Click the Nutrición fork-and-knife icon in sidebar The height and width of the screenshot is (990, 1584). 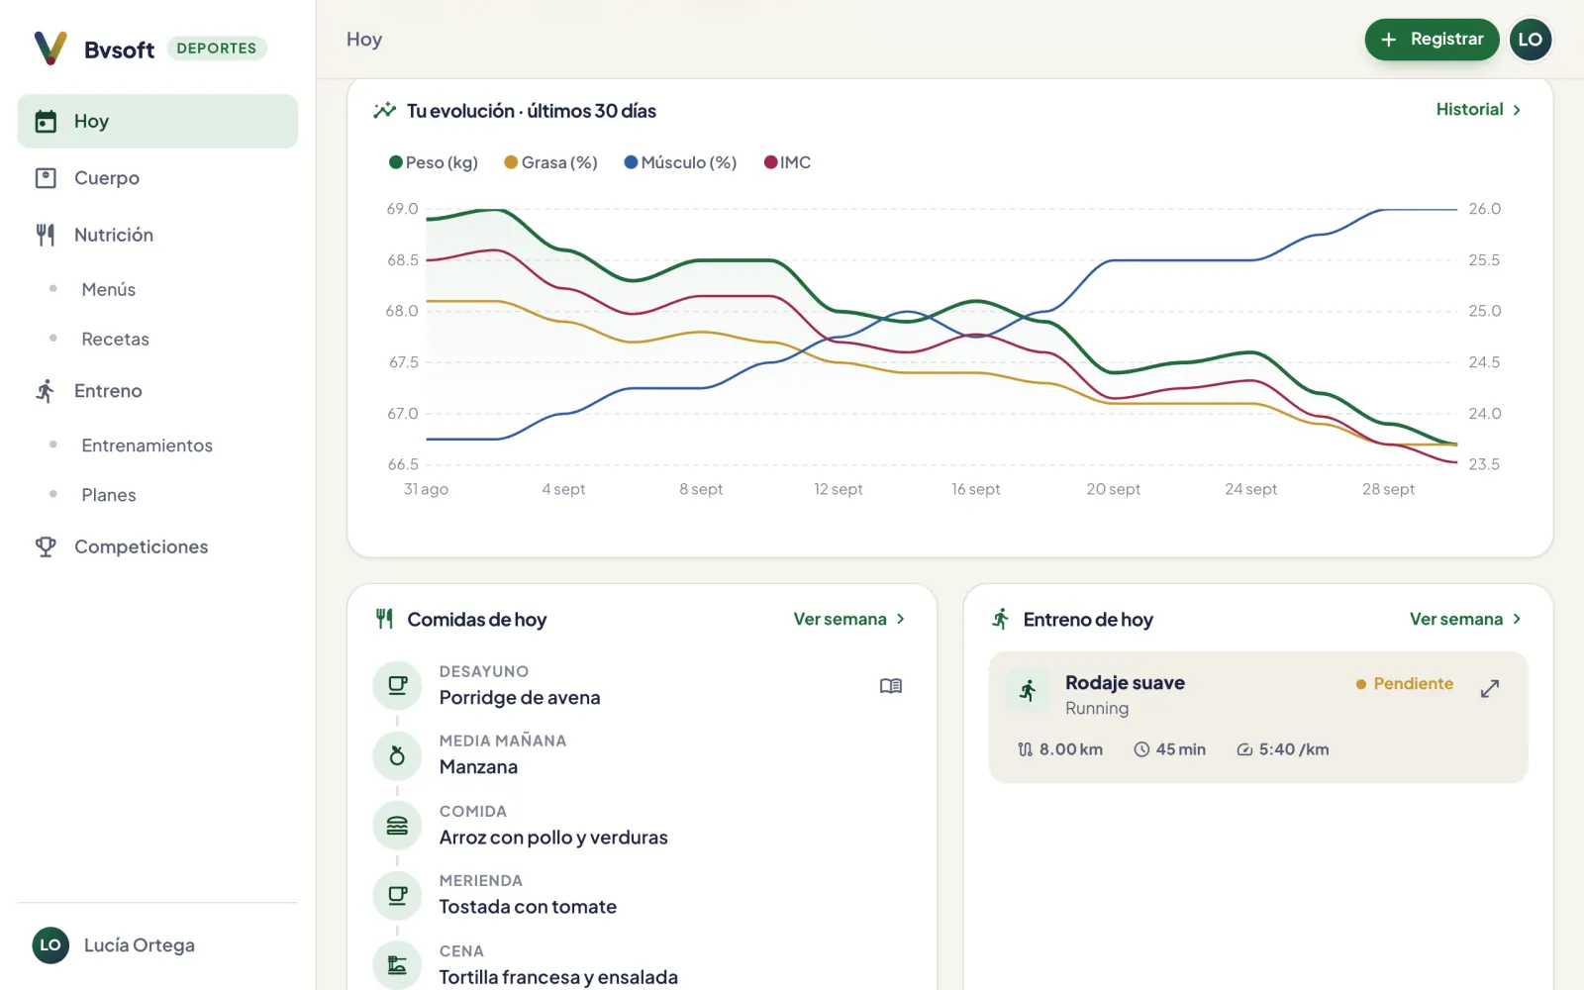(x=46, y=235)
